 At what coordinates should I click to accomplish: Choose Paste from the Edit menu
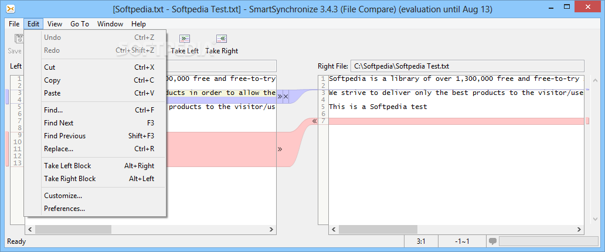96,93
